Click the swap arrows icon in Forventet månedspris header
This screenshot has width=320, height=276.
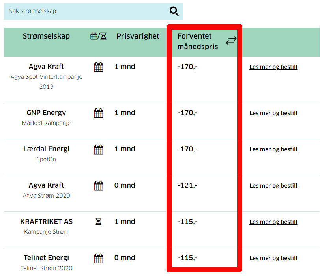coord(231,41)
